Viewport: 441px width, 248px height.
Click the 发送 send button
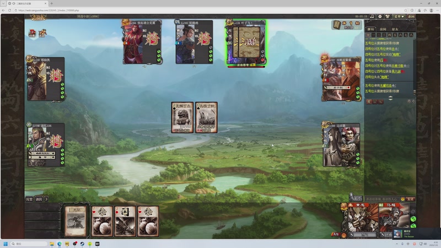pos(410,199)
